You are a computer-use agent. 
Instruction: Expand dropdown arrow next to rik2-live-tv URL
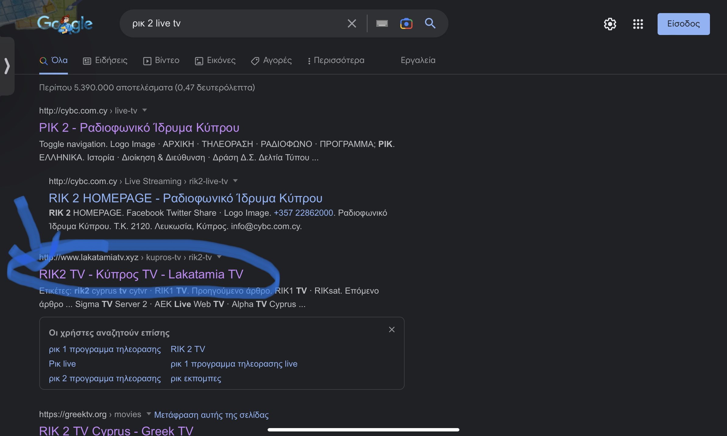point(235,181)
